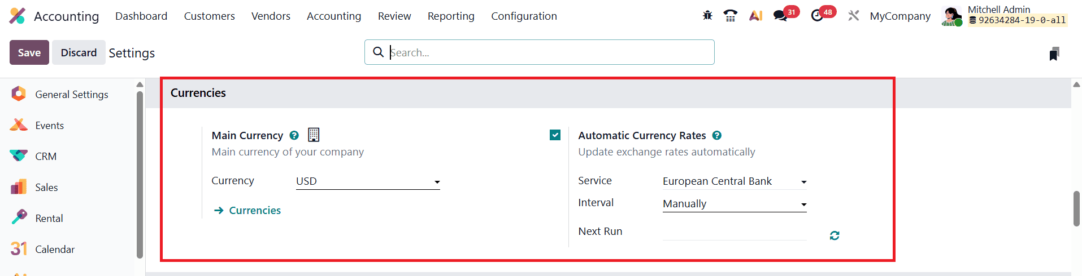
Task: Open the chat messages icon
Action: click(x=780, y=16)
